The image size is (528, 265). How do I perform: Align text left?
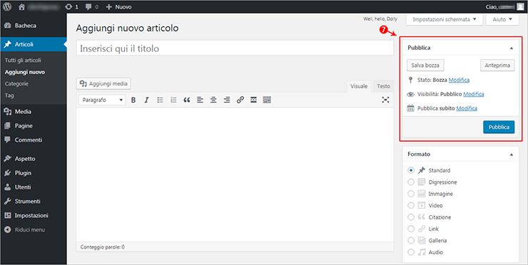point(200,100)
